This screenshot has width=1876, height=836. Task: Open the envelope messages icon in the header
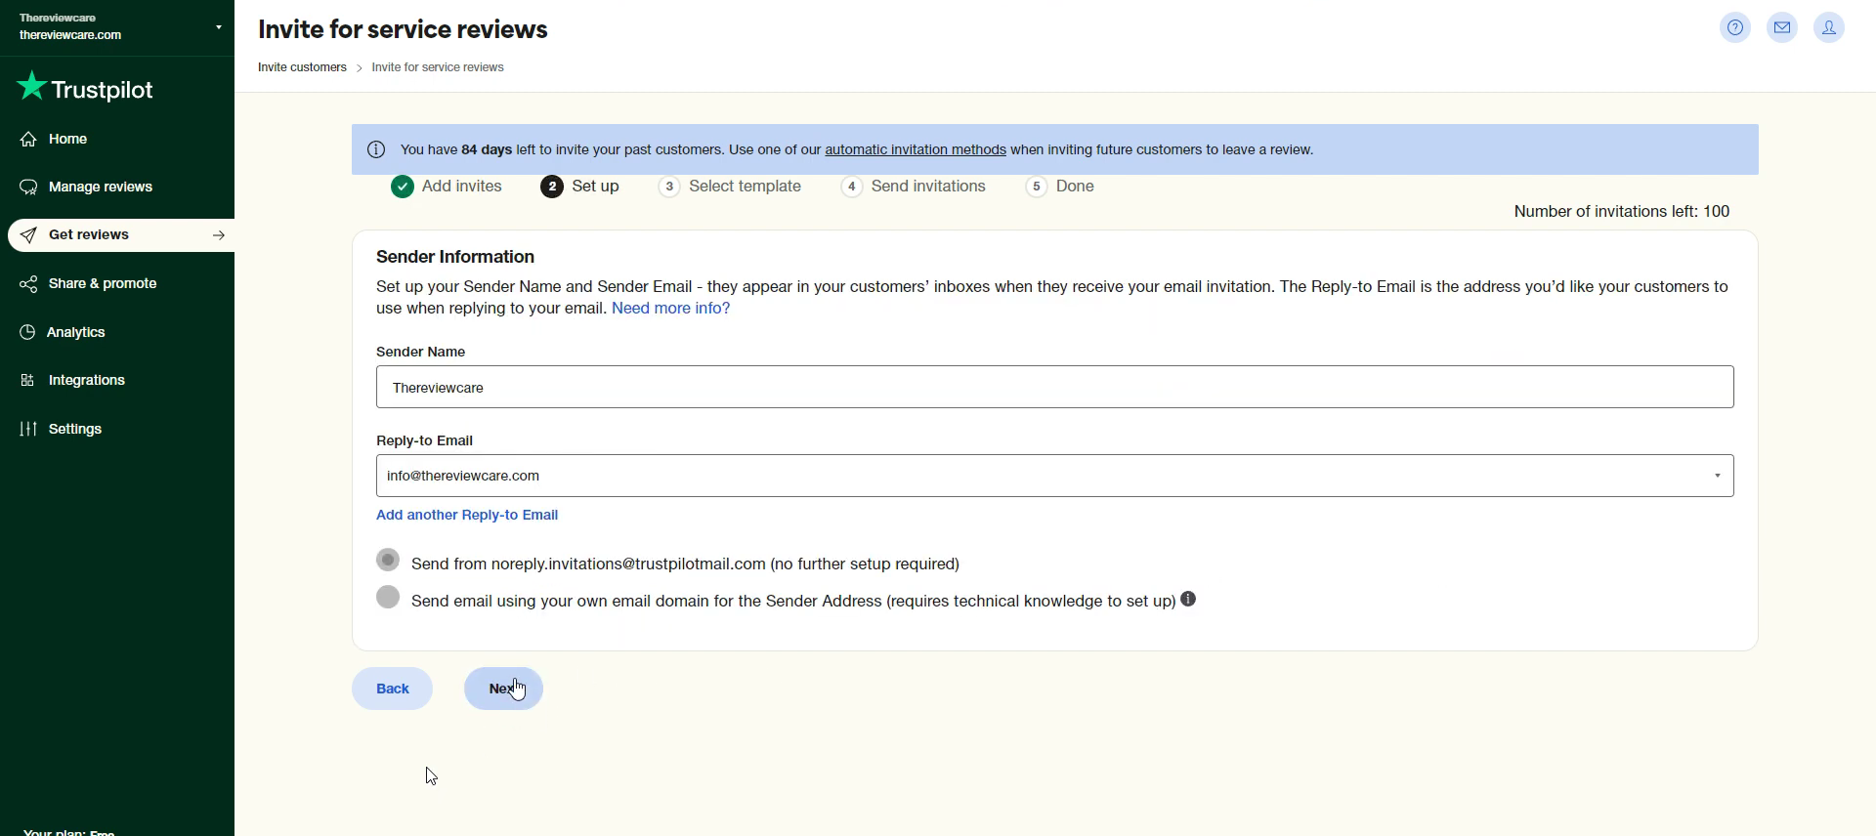[1782, 28]
